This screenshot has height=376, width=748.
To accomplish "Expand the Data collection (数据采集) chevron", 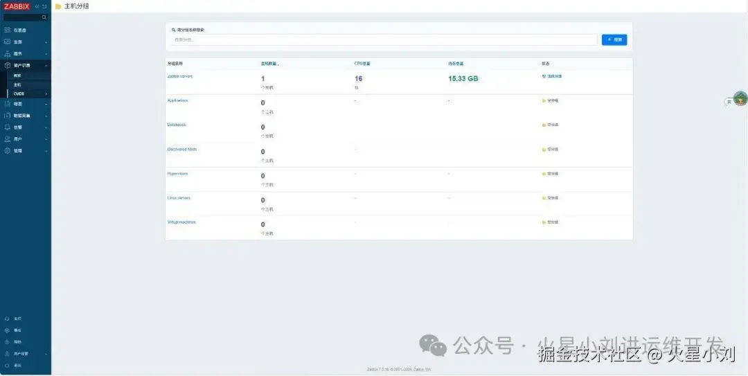I will tap(46, 116).
